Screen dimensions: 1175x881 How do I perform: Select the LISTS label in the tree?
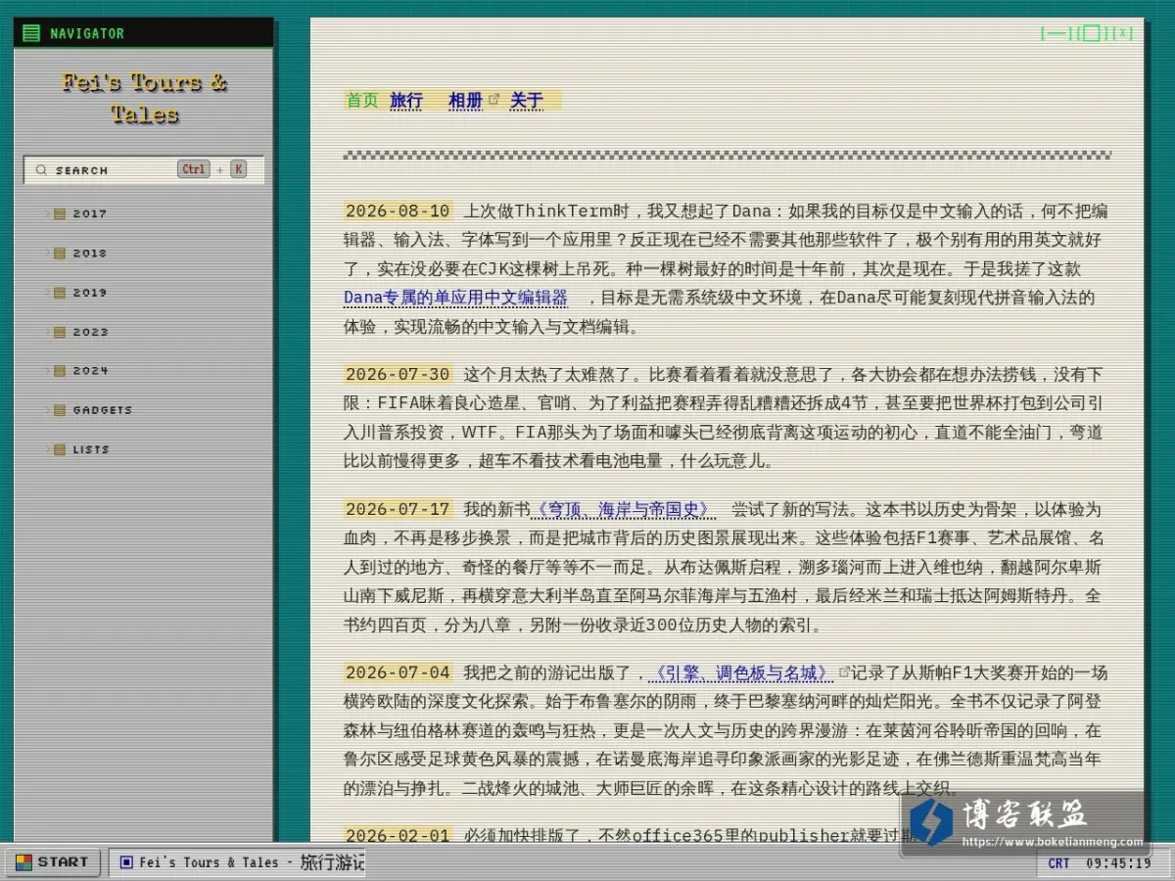[x=91, y=449]
